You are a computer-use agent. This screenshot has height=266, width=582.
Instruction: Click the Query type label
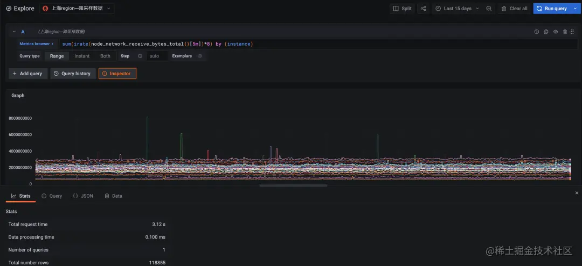(x=29, y=56)
